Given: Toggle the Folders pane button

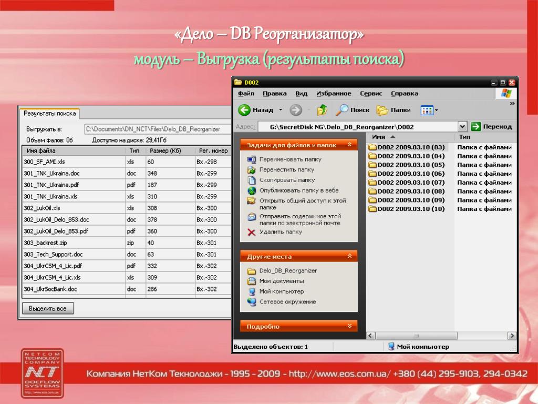Looking at the screenshot, I should click(x=394, y=110).
